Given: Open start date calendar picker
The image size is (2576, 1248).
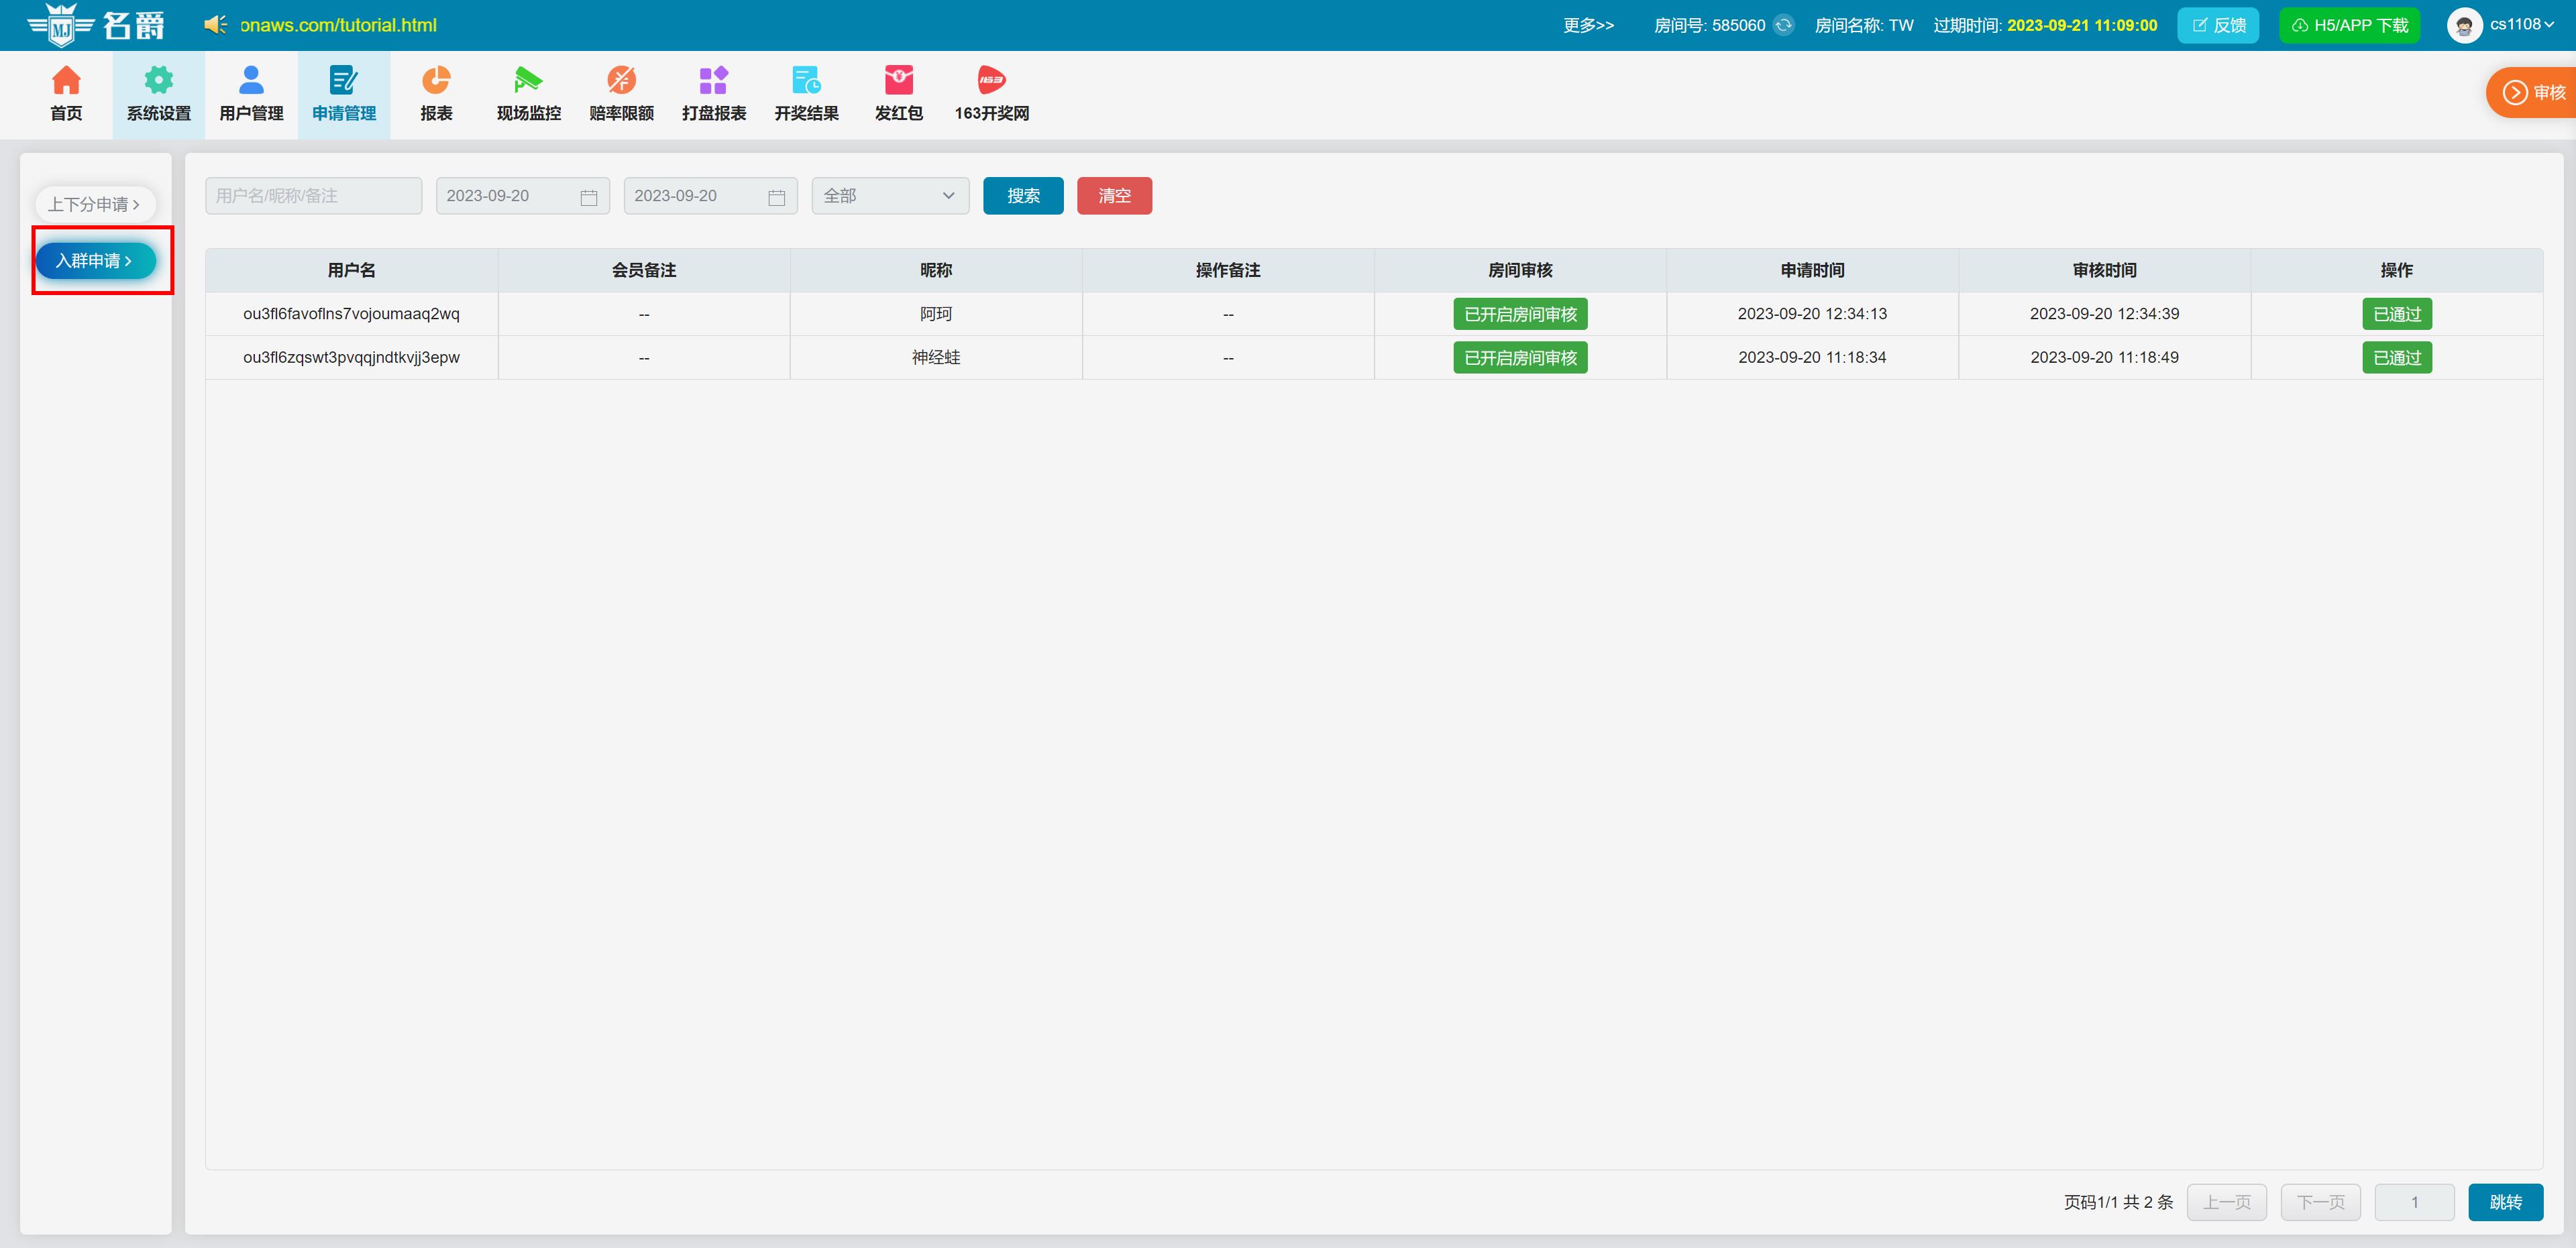Looking at the screenshot, I should 589,197.
